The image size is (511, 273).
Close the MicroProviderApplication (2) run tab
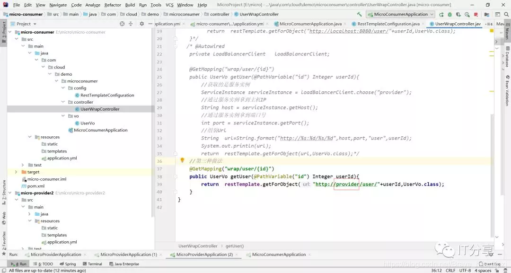click(x=237, y=255)
